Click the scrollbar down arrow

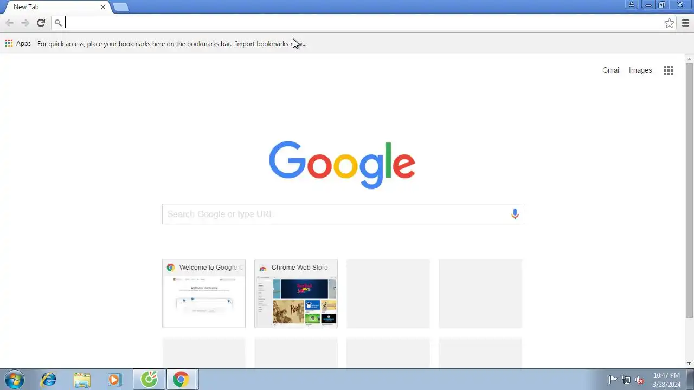[689, 363]
